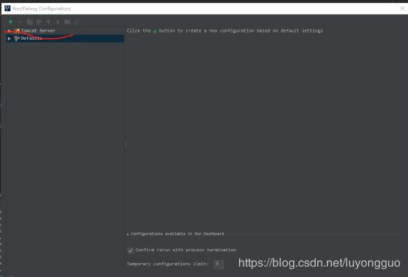Click the Copy Configuration toolbar icon
The width and height of the screenshot is (408, 277).
[30, 22]
